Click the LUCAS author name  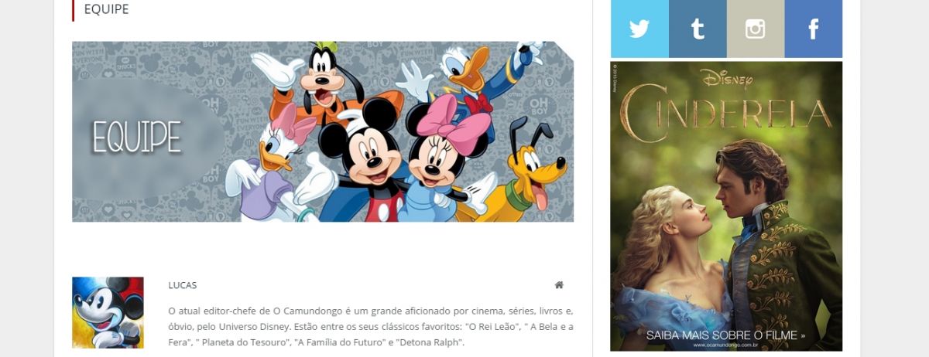[182, 285]
